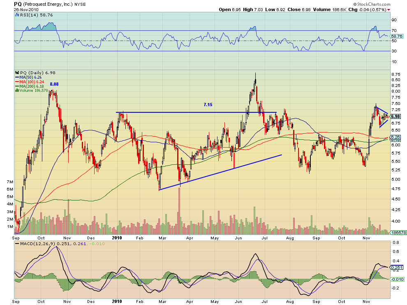This screenshot has width=407, height=305.
Task: Click the 6.26 moving average price tag
Action: (x=395, y=137)
